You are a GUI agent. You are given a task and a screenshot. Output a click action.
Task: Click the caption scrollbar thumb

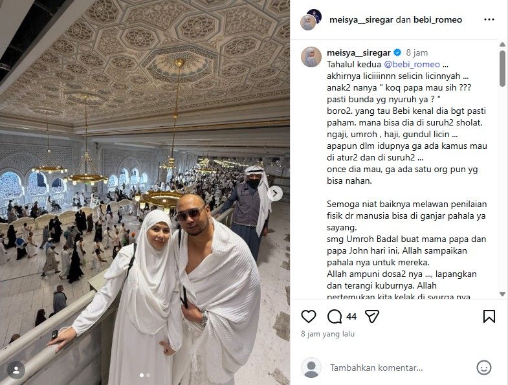pos(502,69)
